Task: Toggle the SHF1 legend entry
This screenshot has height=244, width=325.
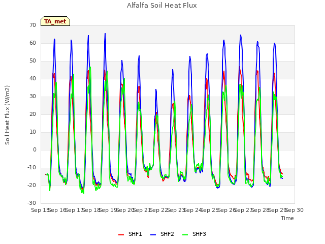Action: click(x=130, y=234)
